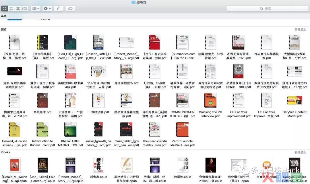This screenshot has height=184, width=310.
Task: Switch to list view mode
Action: (x=11, y=9)
